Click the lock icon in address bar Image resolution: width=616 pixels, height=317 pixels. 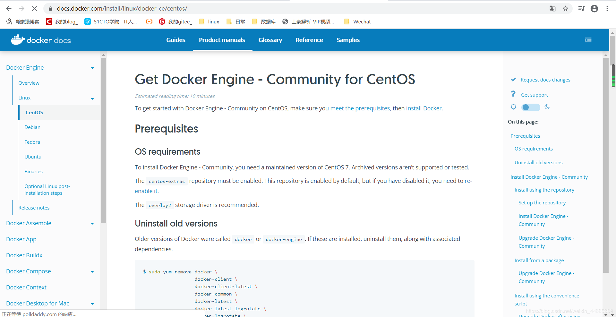[x=50, y=9]
